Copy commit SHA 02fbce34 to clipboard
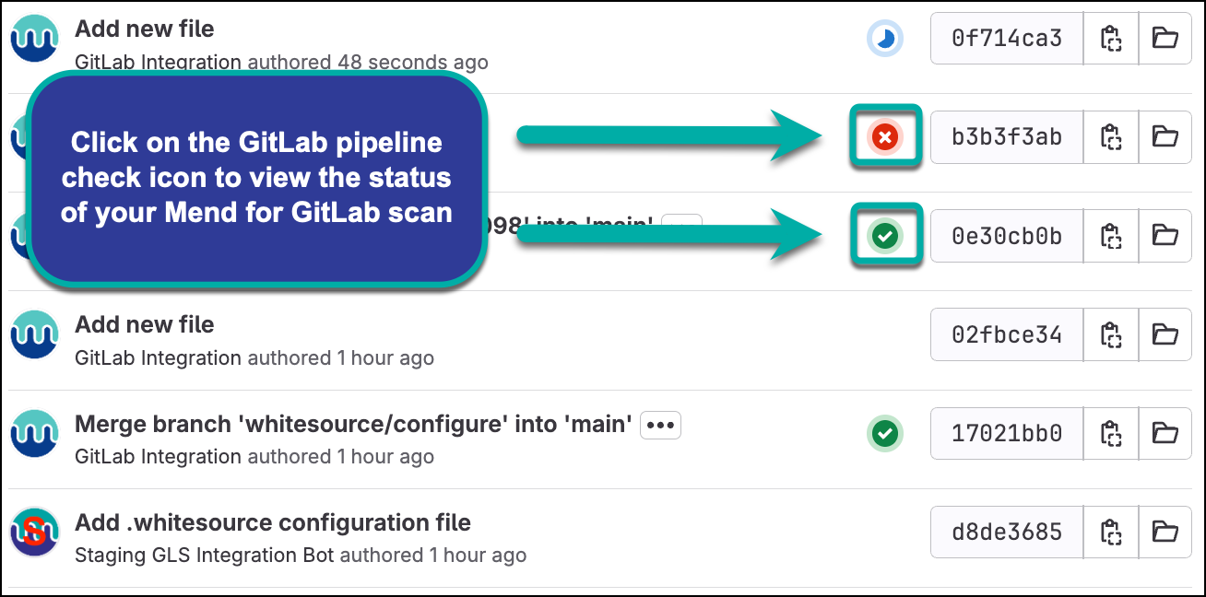This screenshot has width=1206, height=597. [1111, 334]
